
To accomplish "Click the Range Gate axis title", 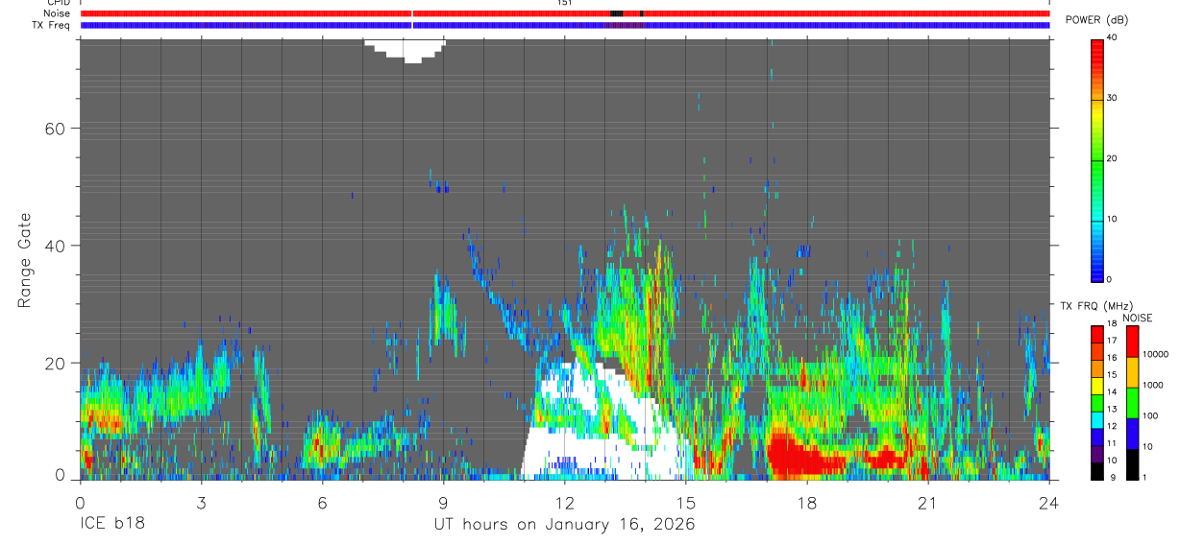I will click(x=25, y=260).
